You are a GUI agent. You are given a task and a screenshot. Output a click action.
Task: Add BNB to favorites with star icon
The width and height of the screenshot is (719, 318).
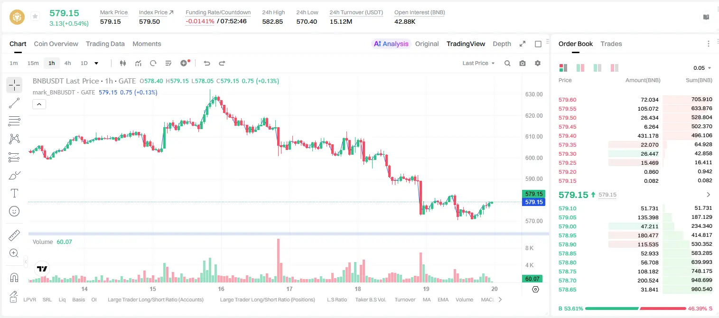click(35, 17)
